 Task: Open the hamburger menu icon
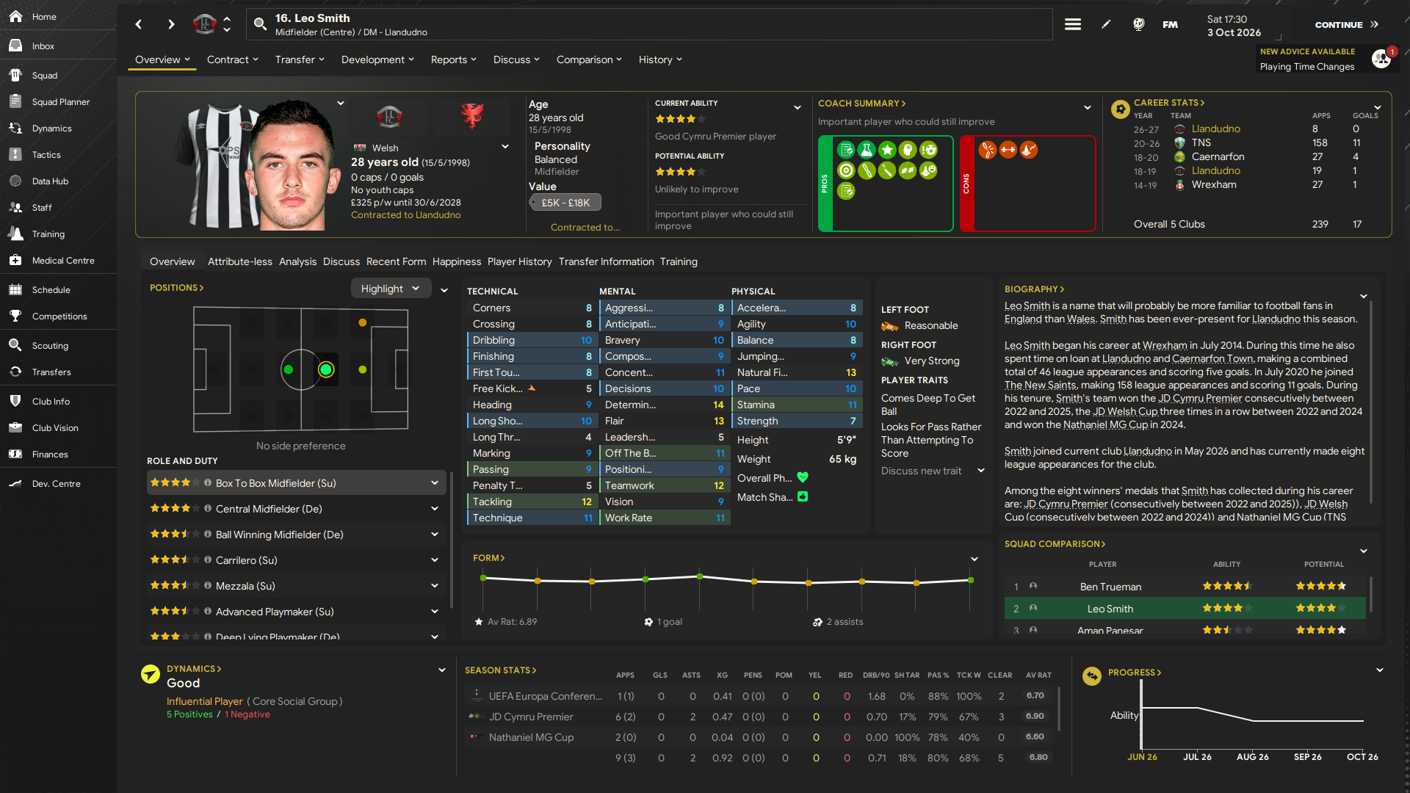click(x=1072, y=24)
